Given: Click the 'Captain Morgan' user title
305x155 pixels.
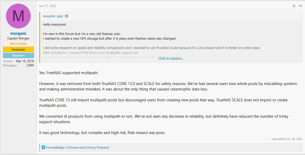Looking at the screenshot, I should (x=18, y=38).
